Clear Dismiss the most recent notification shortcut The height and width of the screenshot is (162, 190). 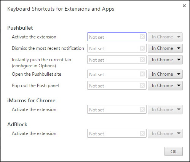(x=142, y=48)
